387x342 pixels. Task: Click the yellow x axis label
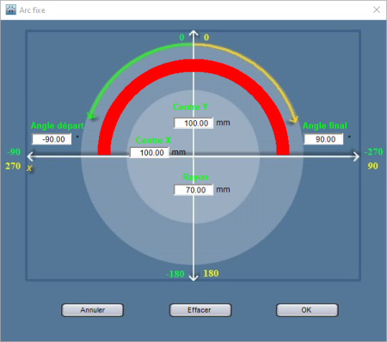click(x=29, y=168)
